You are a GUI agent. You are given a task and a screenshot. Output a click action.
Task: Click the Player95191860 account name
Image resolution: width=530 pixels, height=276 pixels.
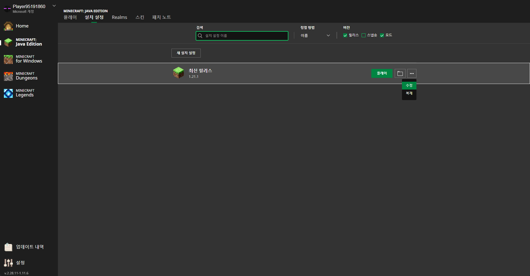tap(29, 6)
